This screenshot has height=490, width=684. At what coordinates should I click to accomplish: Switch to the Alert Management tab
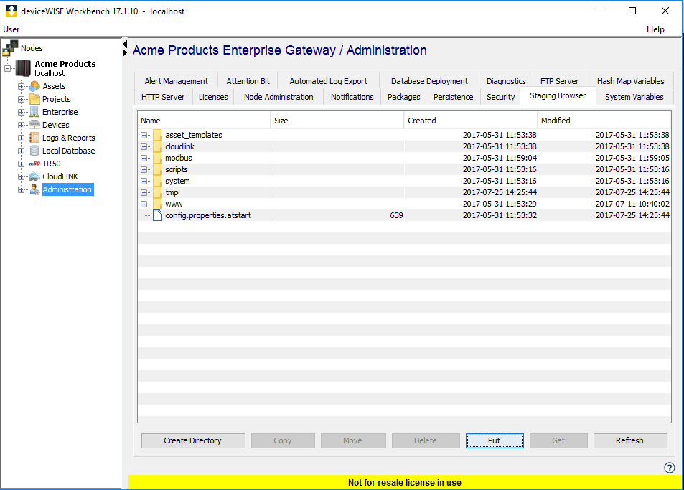[177, 81]
